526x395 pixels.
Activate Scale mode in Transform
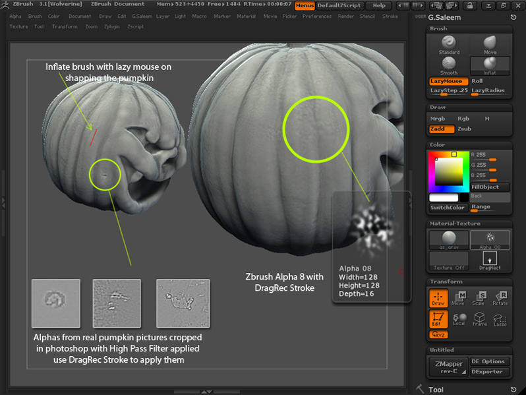pyautogui.click(x=479, y=298)
